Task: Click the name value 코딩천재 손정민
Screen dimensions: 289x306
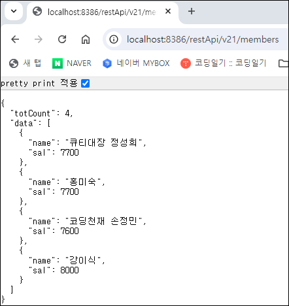Action: 104,221
